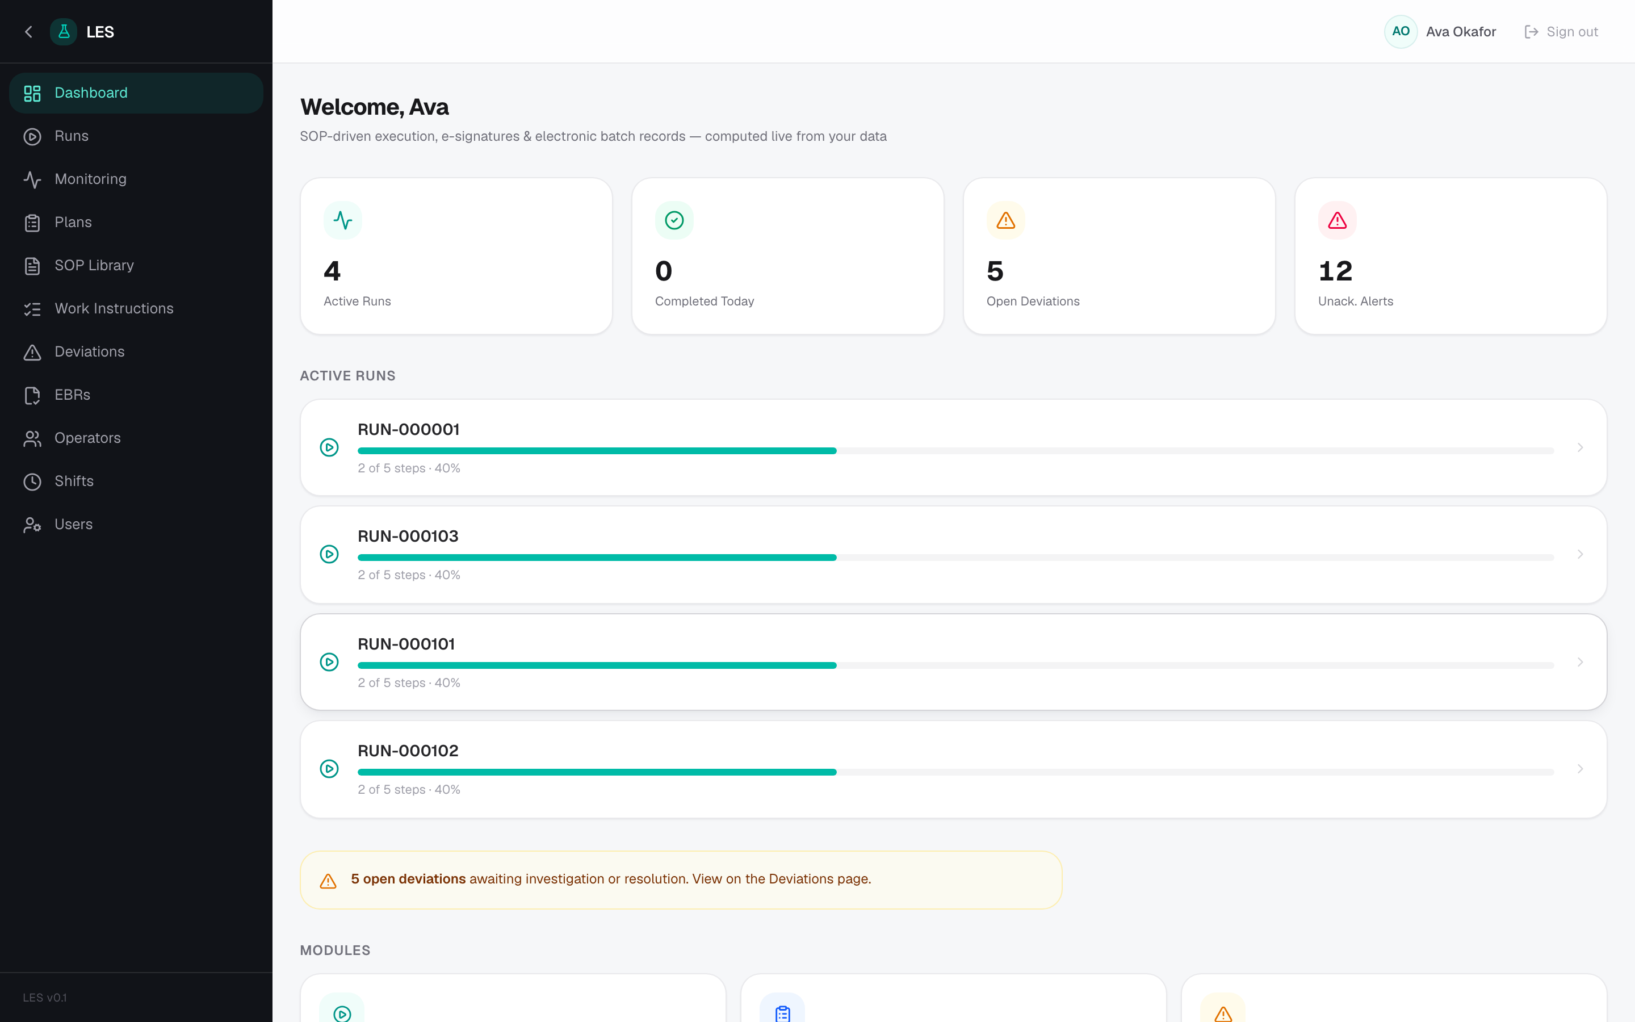Screen dimensions: 1635x1022
Task: Select Plans in sidebar
Action: [x=136, y=223]
